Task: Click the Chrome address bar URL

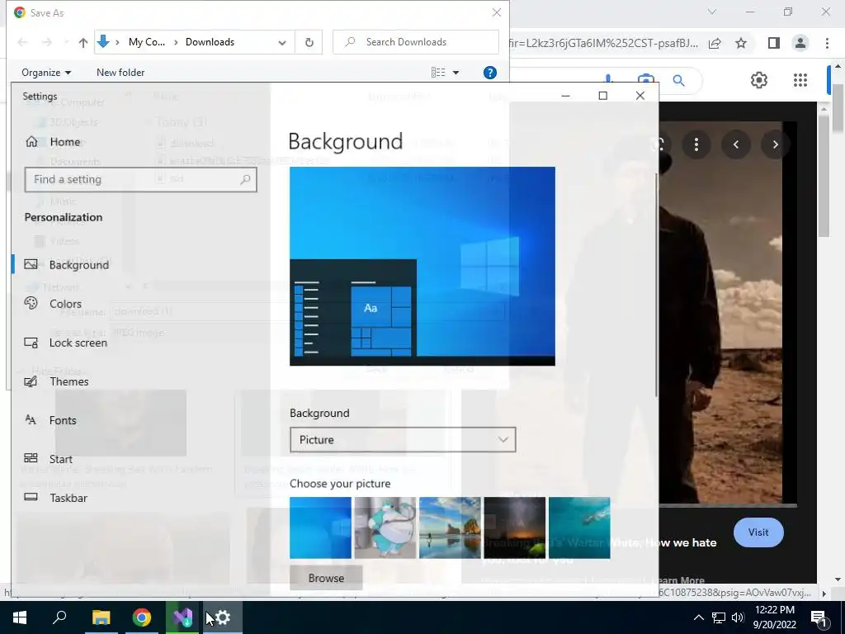Action: [x=603, y=43]
